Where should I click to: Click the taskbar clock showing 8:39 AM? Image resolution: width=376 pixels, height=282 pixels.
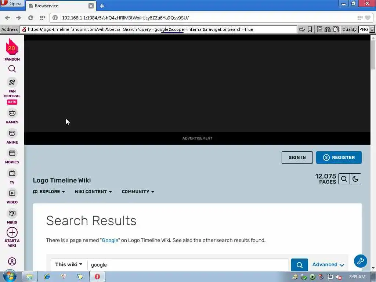pos(357,277)
